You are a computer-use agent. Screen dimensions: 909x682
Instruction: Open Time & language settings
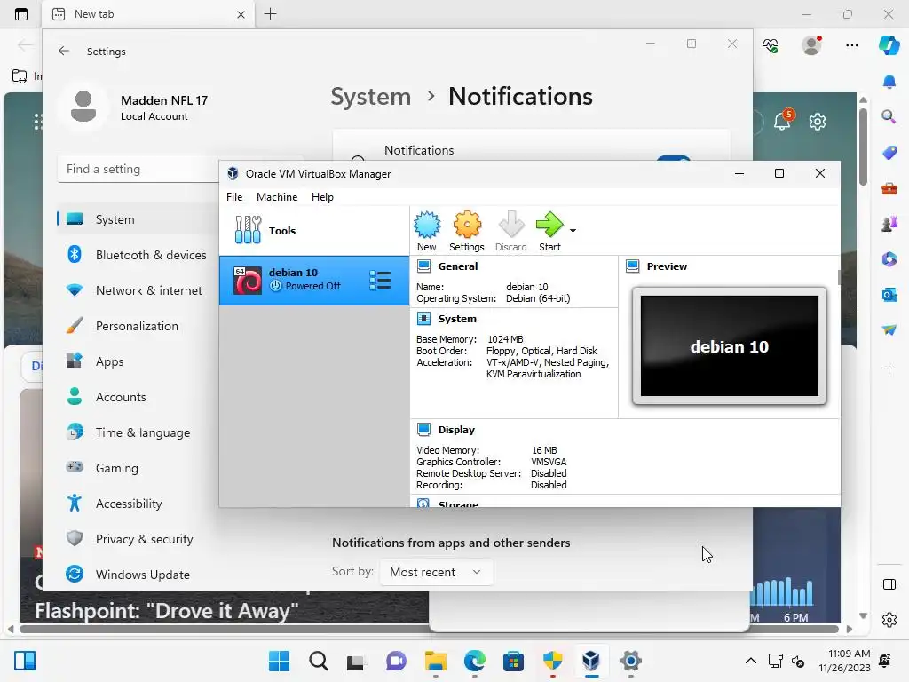[138, 432]
